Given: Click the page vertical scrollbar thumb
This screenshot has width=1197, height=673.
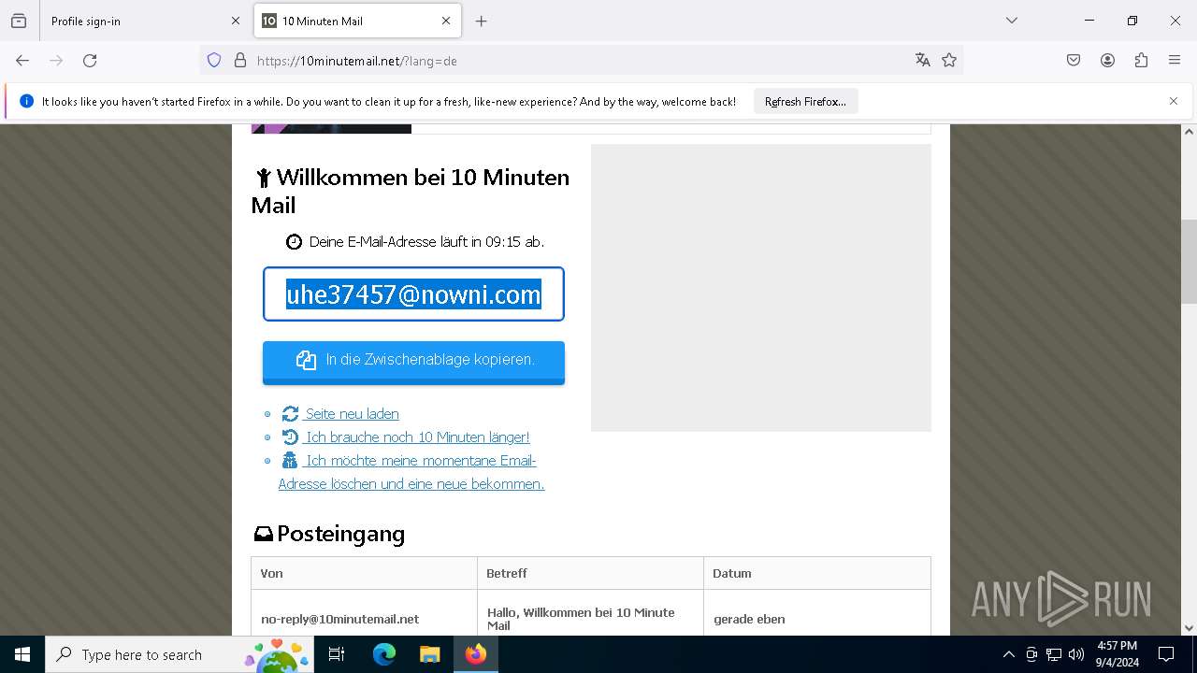Looking at the screenshot, I should point(1189,262).
